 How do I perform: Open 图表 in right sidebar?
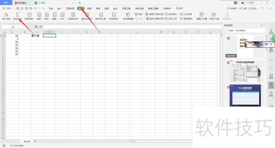coord(271,50)
